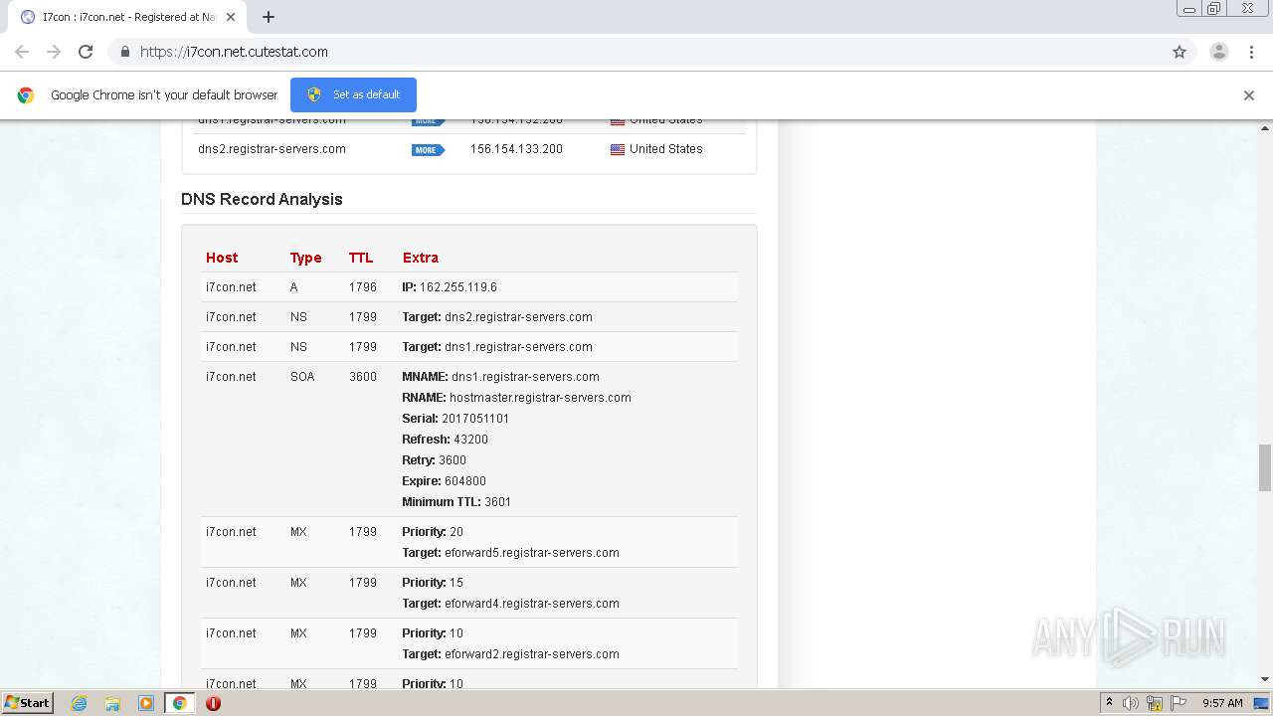Click the scrollbar up arrow
Image resolution: width=1273 pixels, height=716 pixels.
pyautogui.click(x=1265, y=127)
